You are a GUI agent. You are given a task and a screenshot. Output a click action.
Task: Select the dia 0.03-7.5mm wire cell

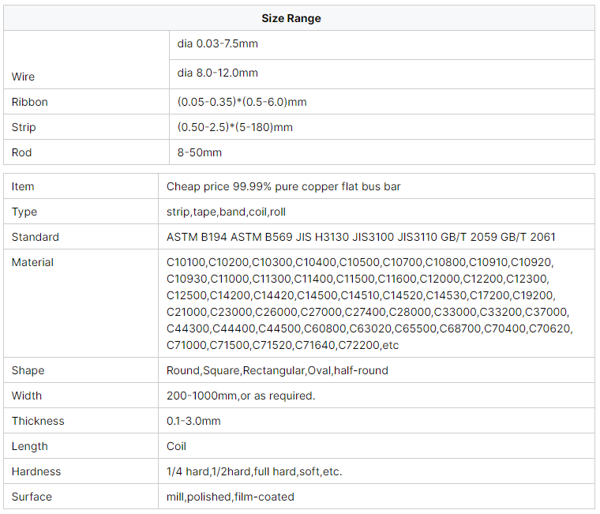382,45
